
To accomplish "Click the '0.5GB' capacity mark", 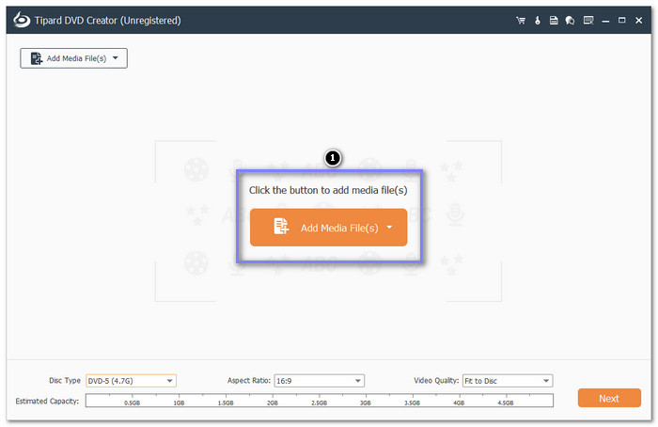I will point(133,403).
